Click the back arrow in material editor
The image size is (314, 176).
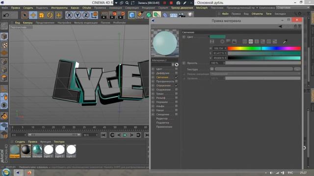click(x=280, y=26)
